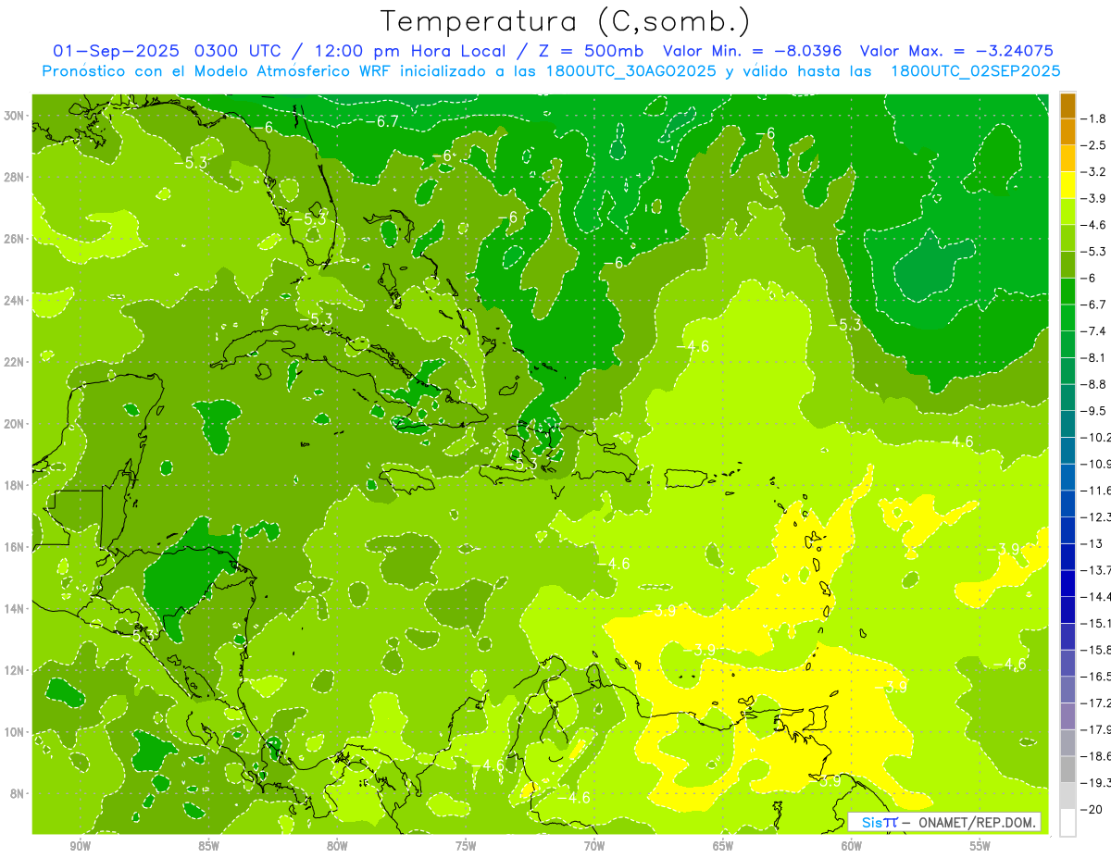The width and height of the screenshot is (1111, 858).
Task: Click the -9.5 colorbar label
Action: (x=1093, y=411)
